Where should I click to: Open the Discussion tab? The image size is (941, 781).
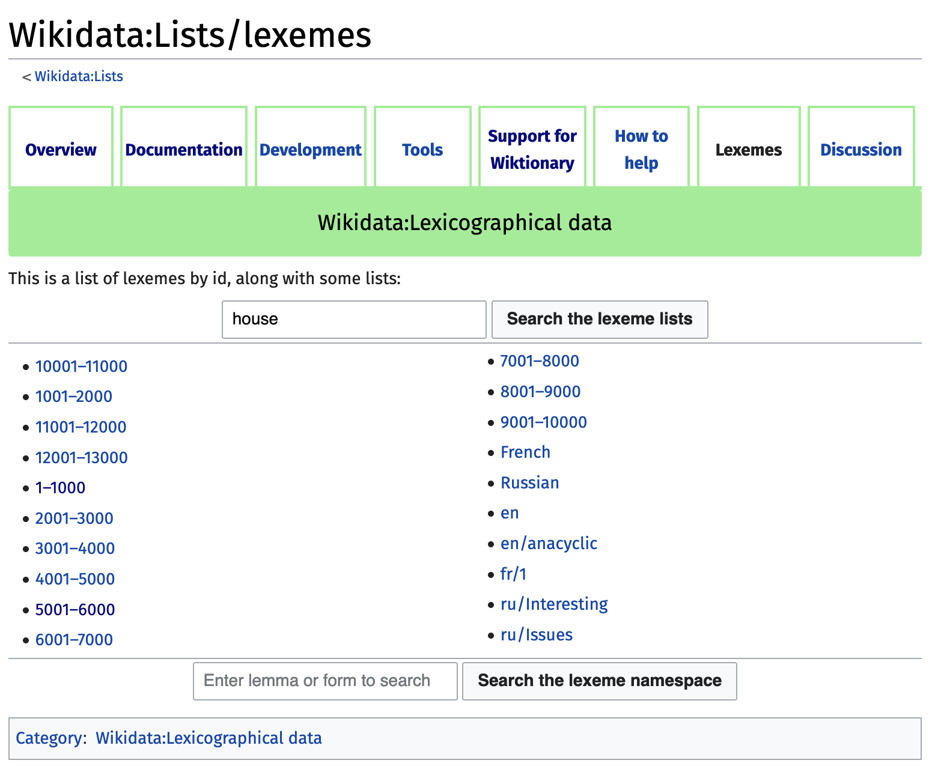(861, 150)
